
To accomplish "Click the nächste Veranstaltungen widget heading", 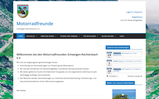I will click(118, 47).
